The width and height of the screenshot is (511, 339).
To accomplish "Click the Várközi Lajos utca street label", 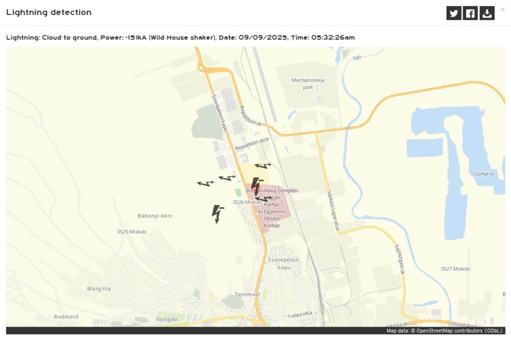I will click(x=333, y=211).
